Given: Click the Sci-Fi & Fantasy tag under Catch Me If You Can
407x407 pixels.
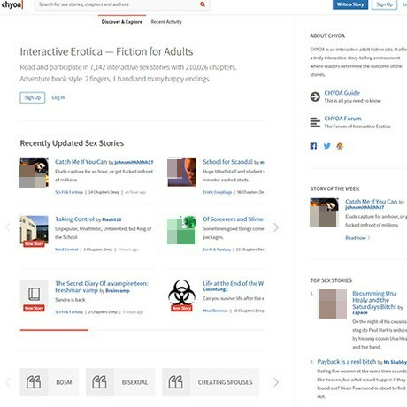Looking at the screenshot, I should pos(69,192).
